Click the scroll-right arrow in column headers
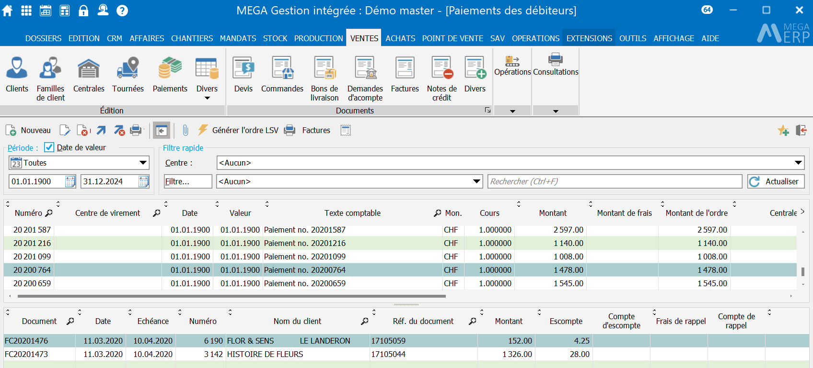This screenshot has width=813, height=368. [802, 212]
